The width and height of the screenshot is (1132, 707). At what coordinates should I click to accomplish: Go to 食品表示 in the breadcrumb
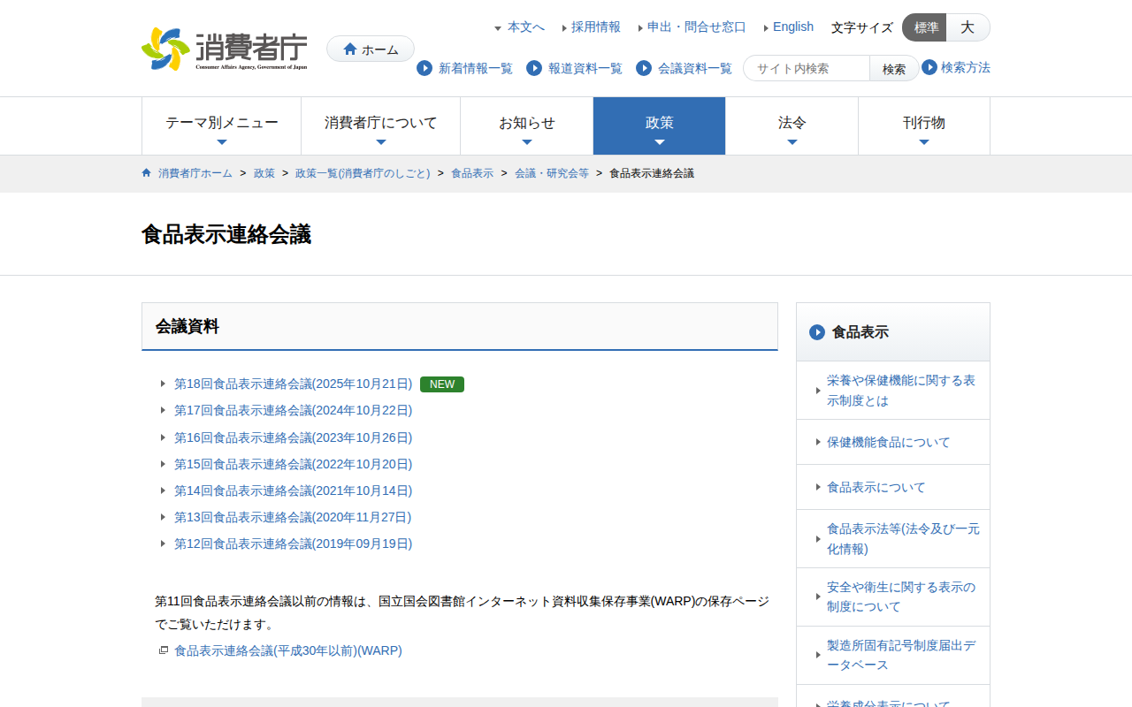tap(472, 173)
